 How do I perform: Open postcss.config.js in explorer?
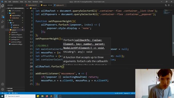point(16,42)
